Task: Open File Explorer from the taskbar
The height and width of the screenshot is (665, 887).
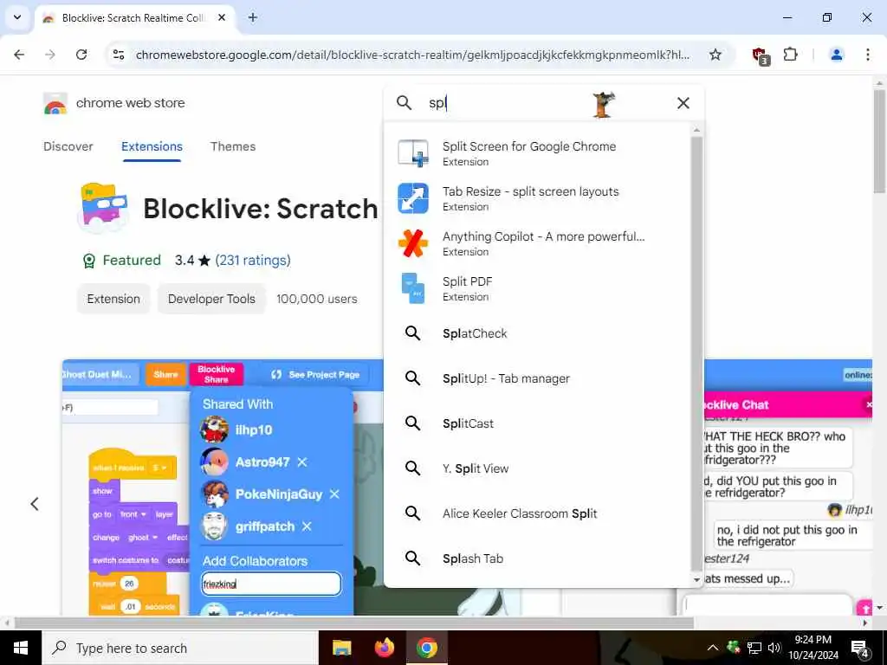Action: click(341, 648)
